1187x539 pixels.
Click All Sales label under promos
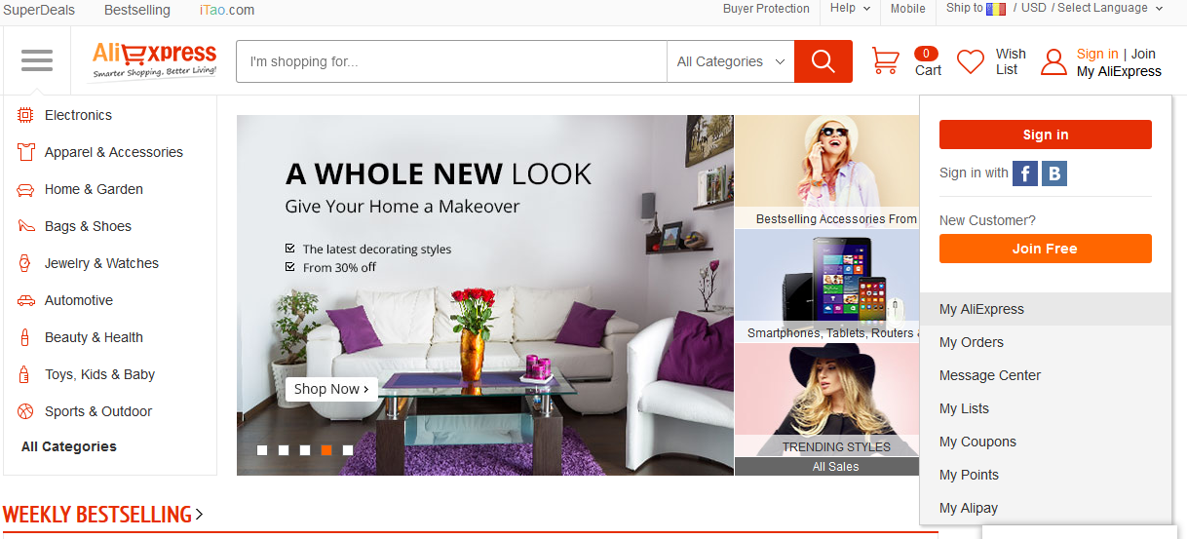(836, 467)
